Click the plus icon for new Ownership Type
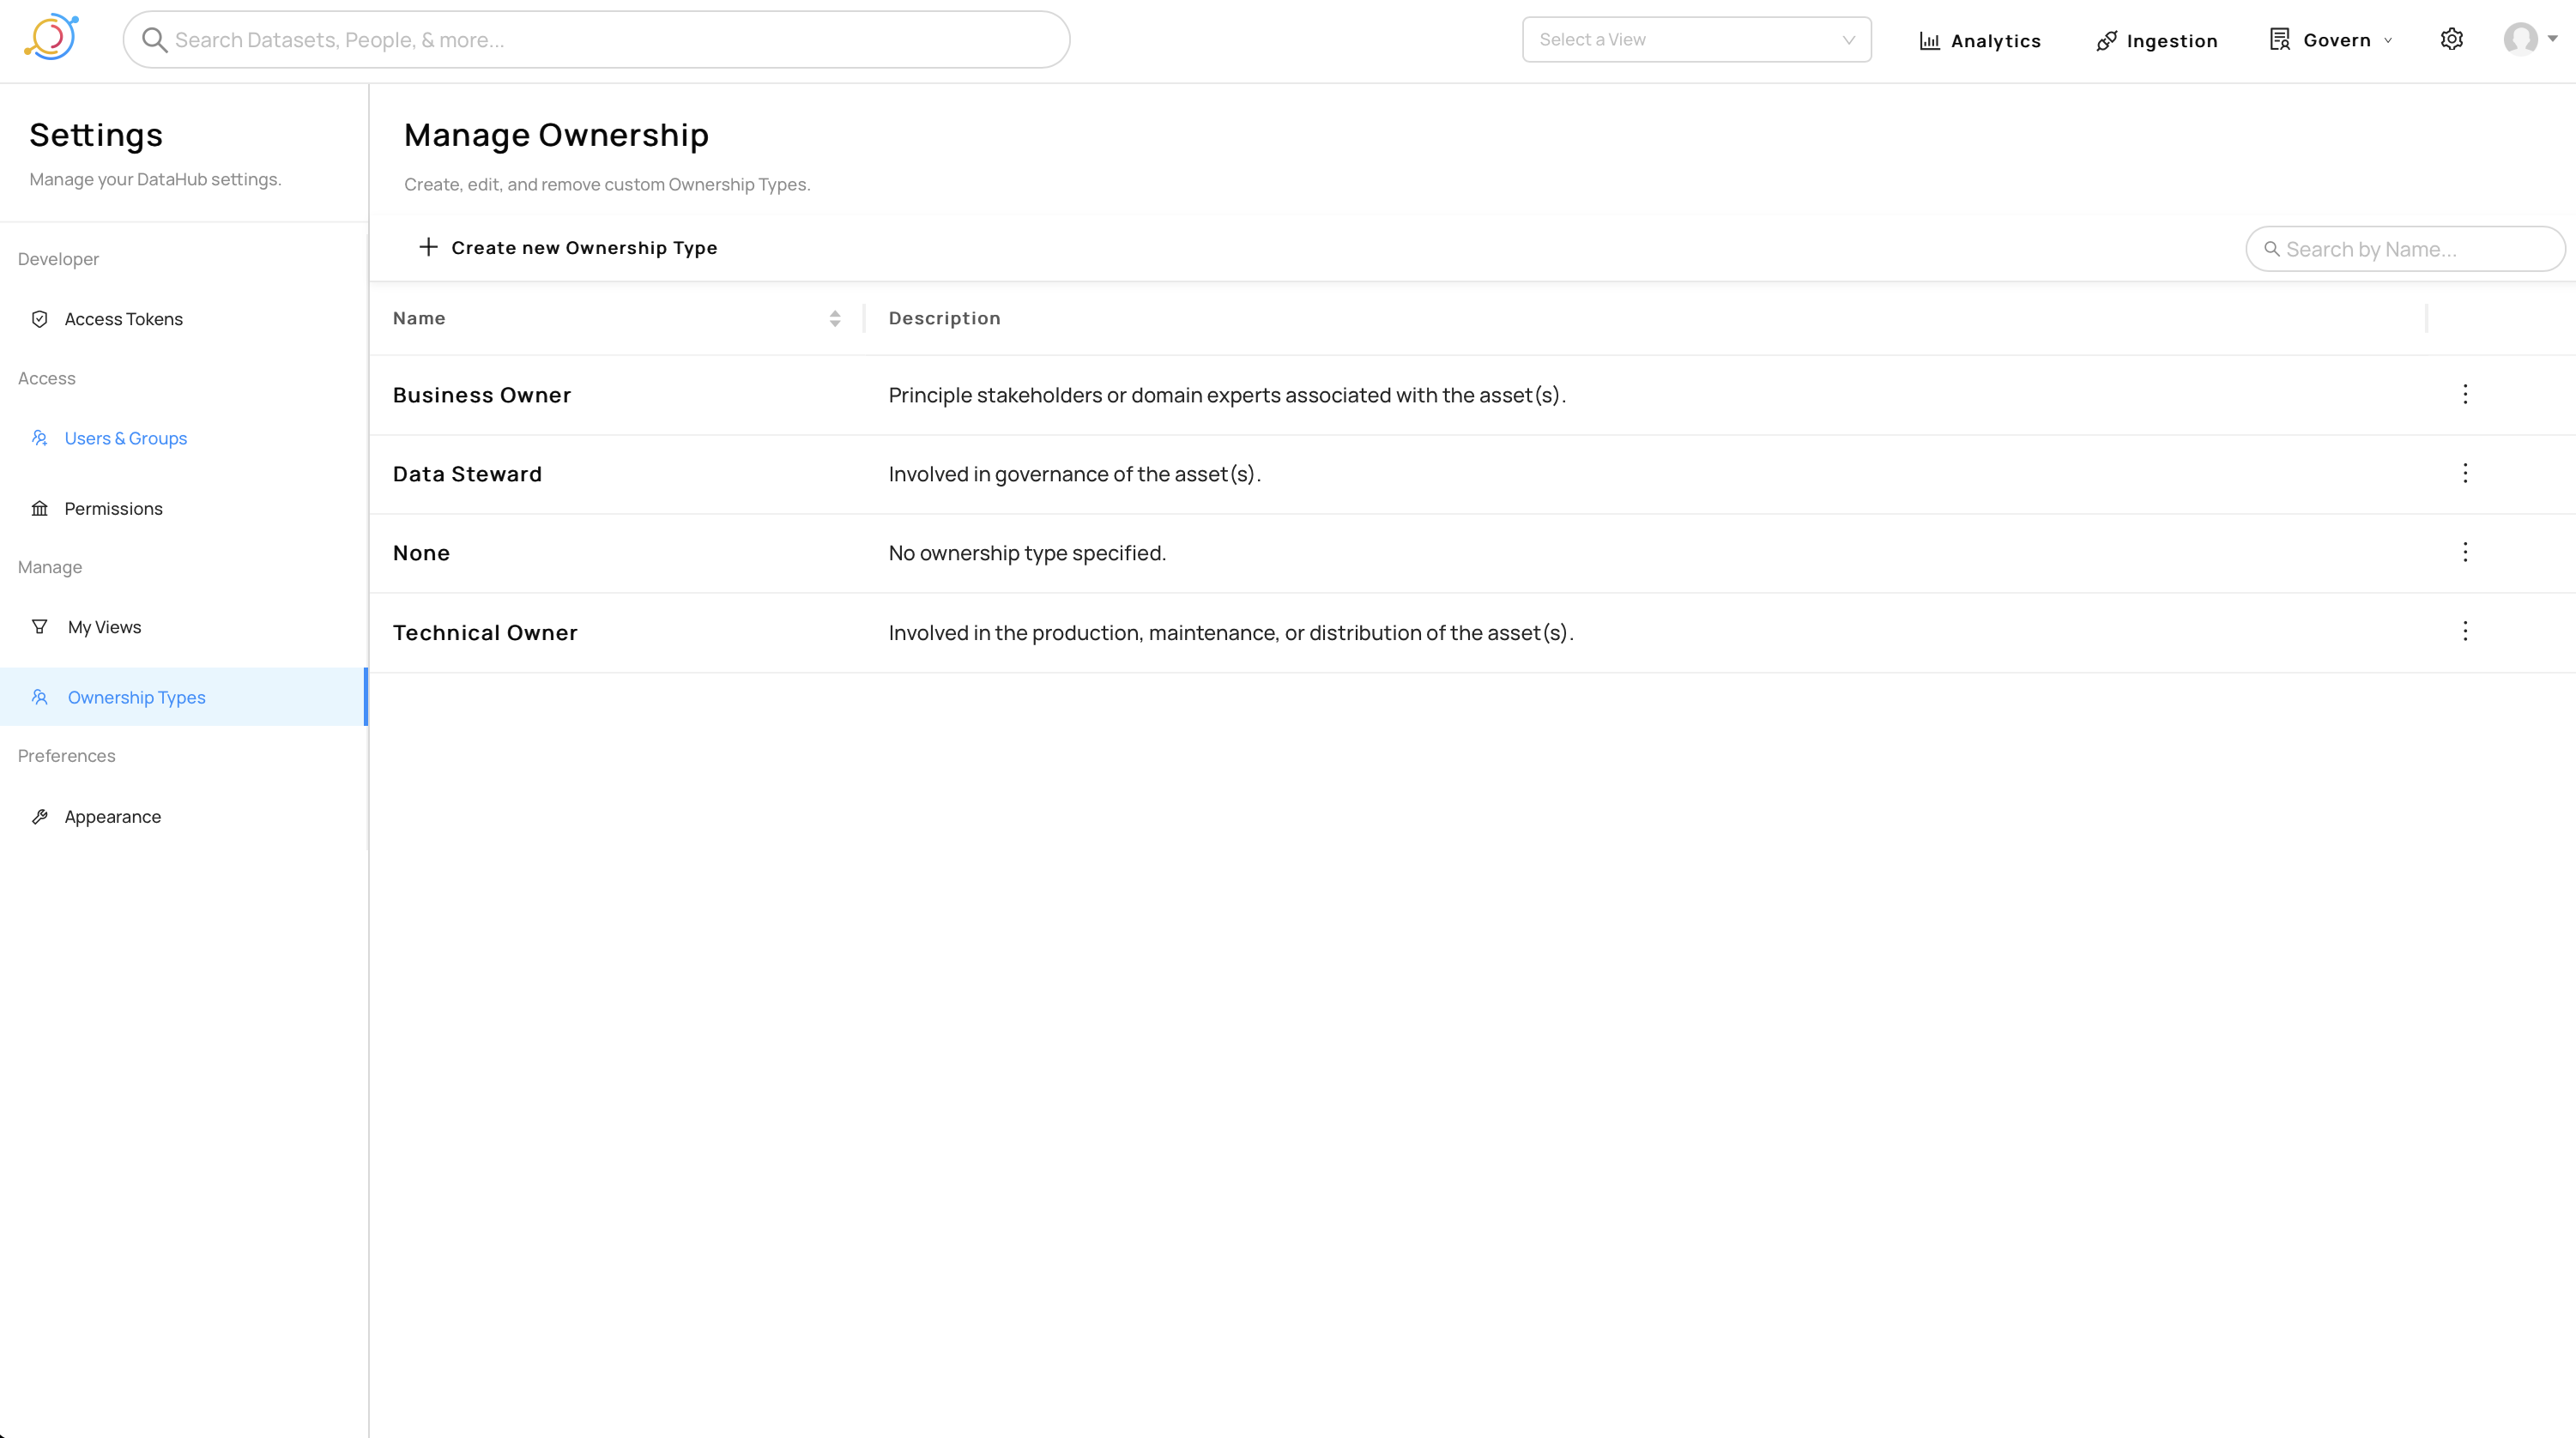 (x=428, y=247)
